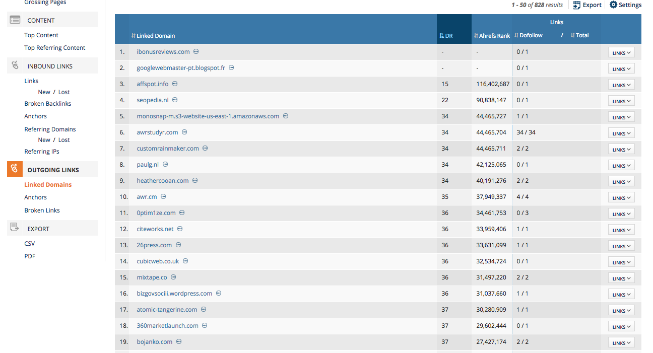Toggle the Ahrefs Rank sort order
The width and height of the screenshot is (653, 353).
(491, 35)
